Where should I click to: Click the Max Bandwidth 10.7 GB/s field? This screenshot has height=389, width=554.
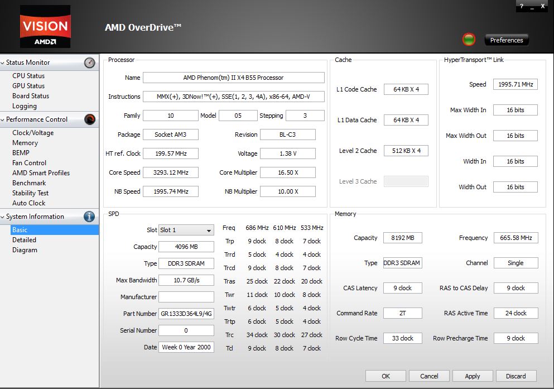point(186,280)
